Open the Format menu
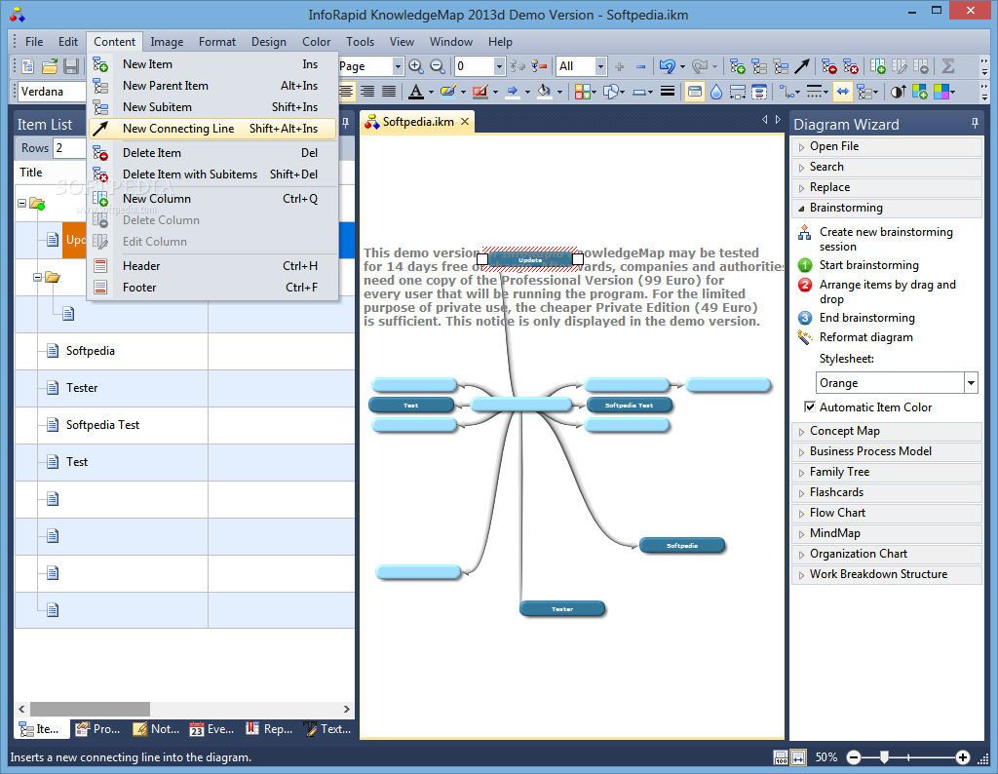This screenshot has width=998, height=774. tap(217, 42)
